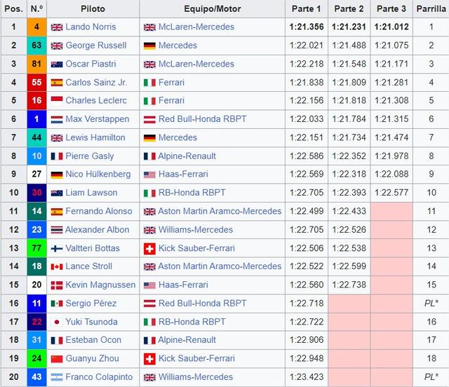Click the Parte 1 column header
The image size is (449, 387).
pyautogui.click(x=307, y=9)
